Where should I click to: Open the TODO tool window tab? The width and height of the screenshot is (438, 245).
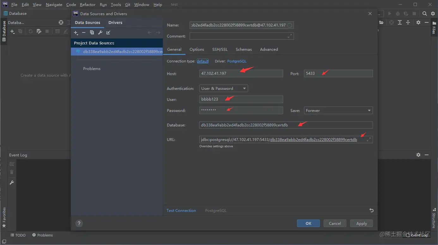point(18,235)
